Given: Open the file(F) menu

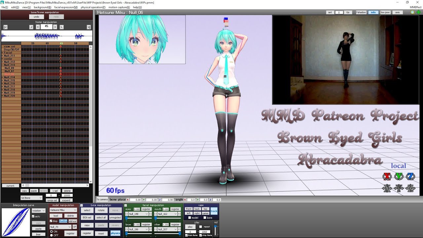Looking at the screenshot, I should coord(5,7).
